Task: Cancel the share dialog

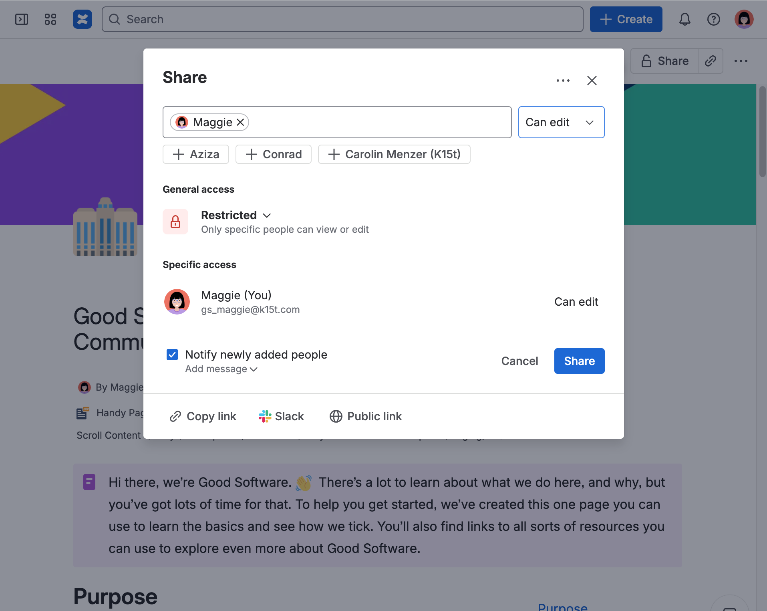Action: tap(519, 361)
